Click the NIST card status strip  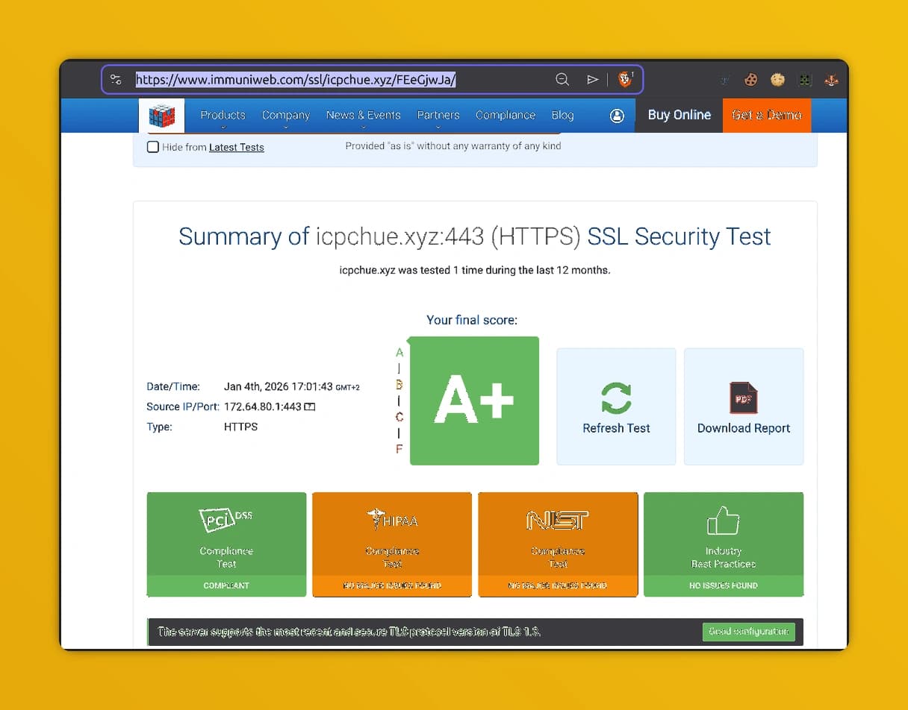(558, 586)
